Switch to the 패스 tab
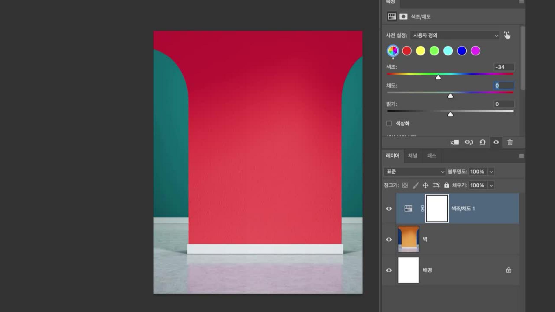This screenshot has height=312, width=555. [432, 156]
